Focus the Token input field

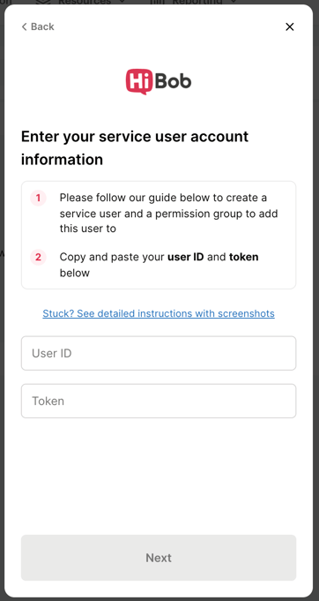point(159,401)
